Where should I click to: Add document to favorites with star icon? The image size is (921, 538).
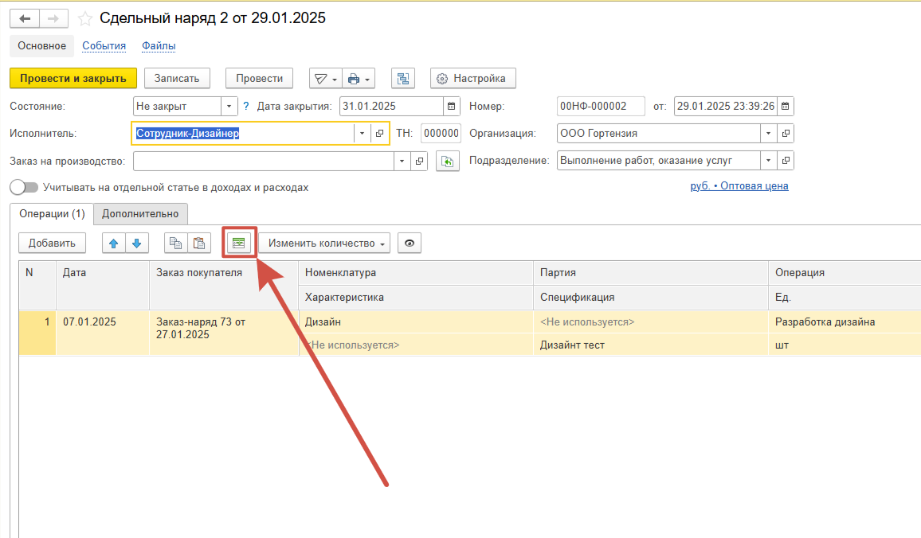tap(84, 18)
